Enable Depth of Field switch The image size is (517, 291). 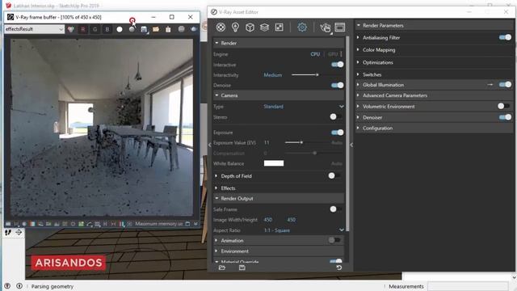coord(334,176)
